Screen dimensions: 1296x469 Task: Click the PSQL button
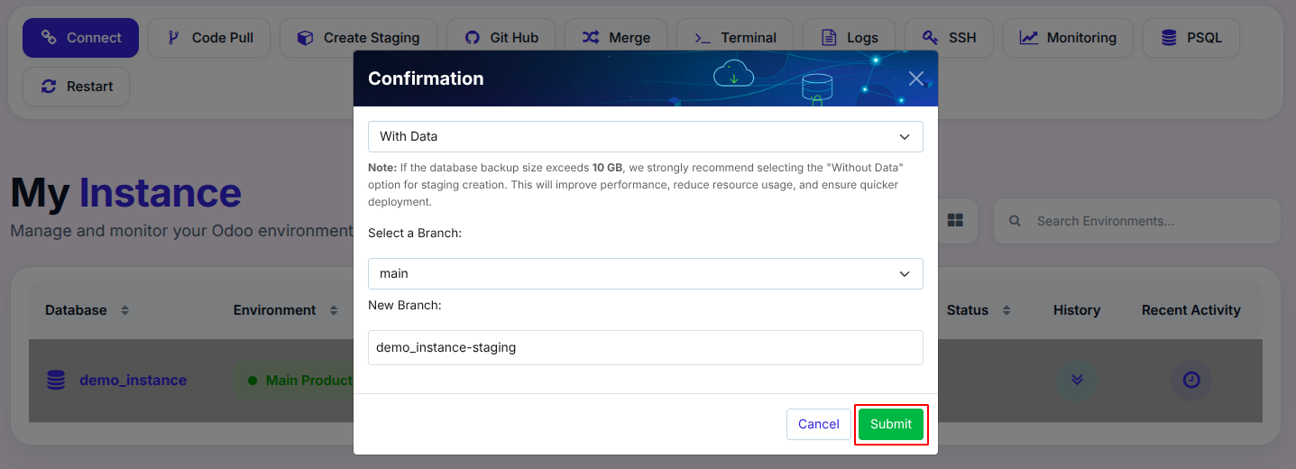[1190, 38]
